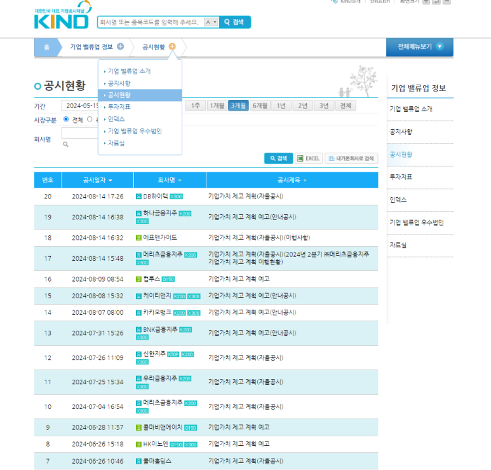Click the blue 검색 button above the table

coord(278,158)
